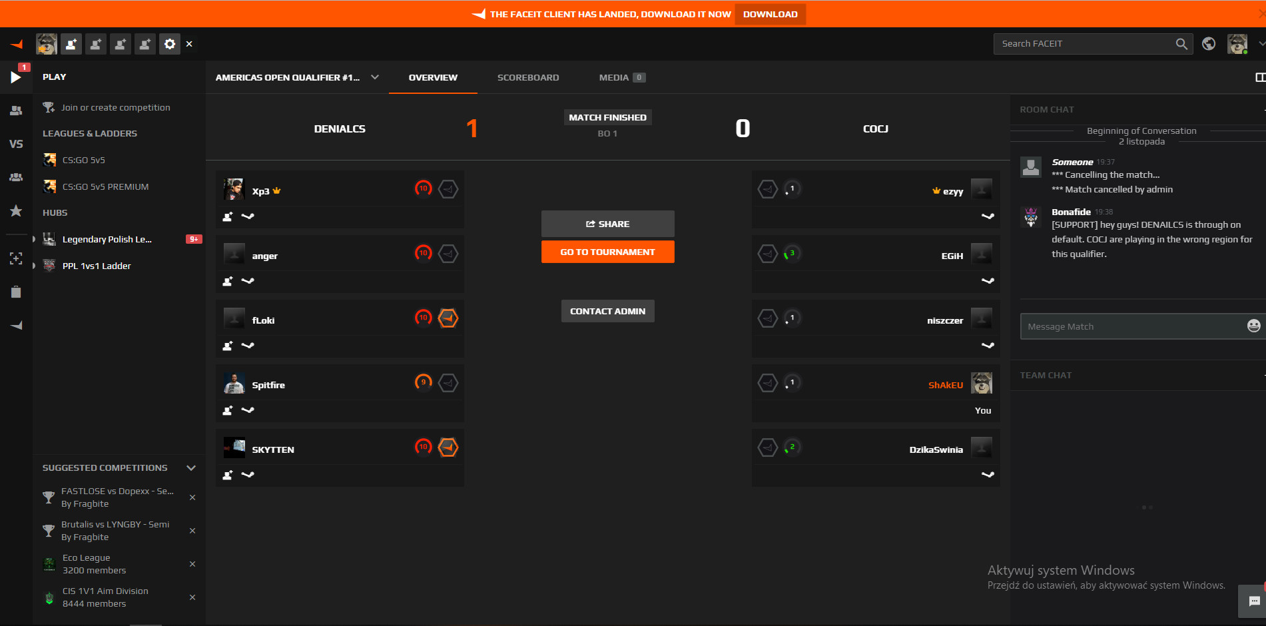Open the party settings gear
The width and height of the screenshot is (1266, 626).
pos(170,44)
